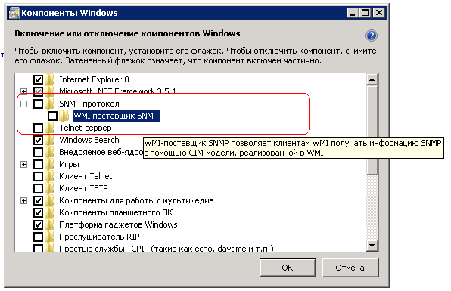
Task: Click the scrollbar down arrow
Action: (x=372, y=246)
